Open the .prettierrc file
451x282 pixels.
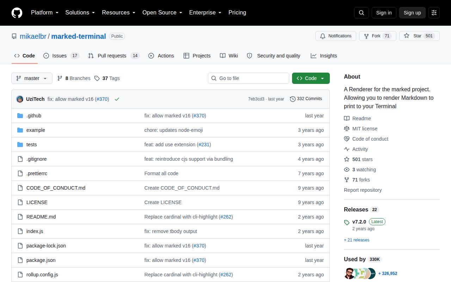point(37,173)
